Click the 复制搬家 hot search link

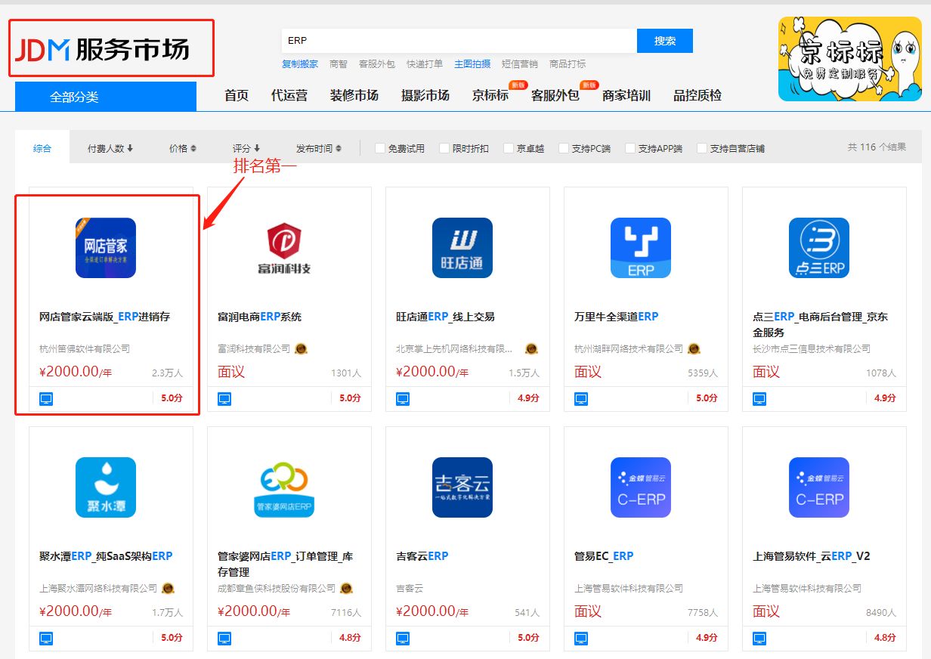click(x=300, y=64)
